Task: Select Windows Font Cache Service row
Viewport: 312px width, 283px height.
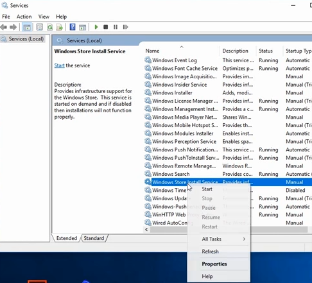Action: tap(228, 68)
